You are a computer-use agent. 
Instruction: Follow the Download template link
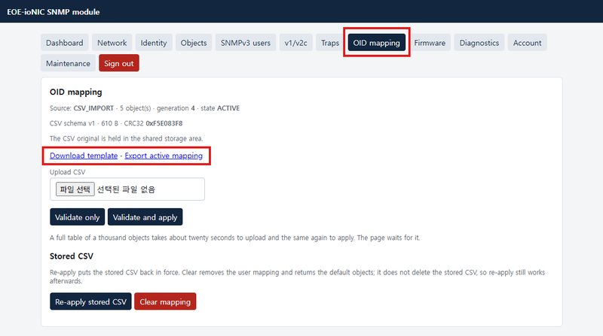84,156
